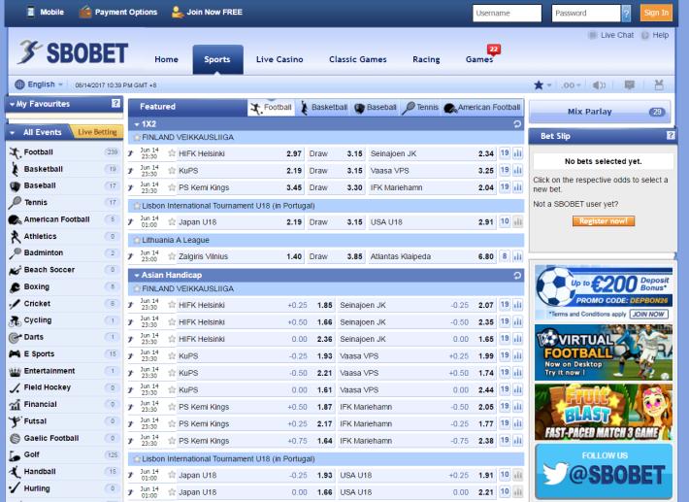This screenshot has width=689, height=502.
Task: Open statistics chart for HIFK Helsinki 1X2
Action: click(x=517, y=153)
